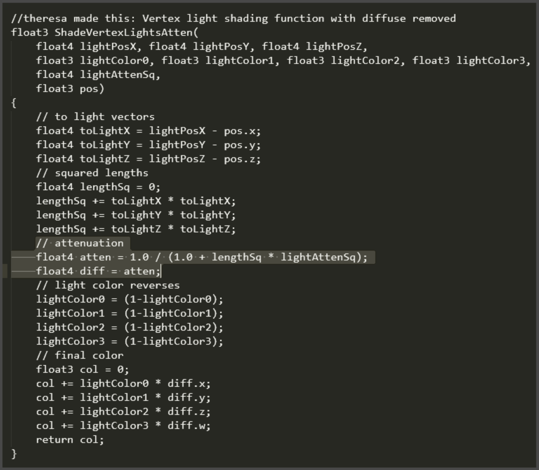Click 'diff.w' in the last col line

186,426
